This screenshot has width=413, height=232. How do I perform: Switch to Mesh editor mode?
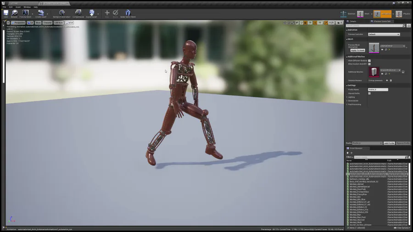pyautogui.click(x=364, y=14)
